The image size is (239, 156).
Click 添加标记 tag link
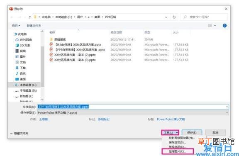pyautogui.click(x=104, y=119)
